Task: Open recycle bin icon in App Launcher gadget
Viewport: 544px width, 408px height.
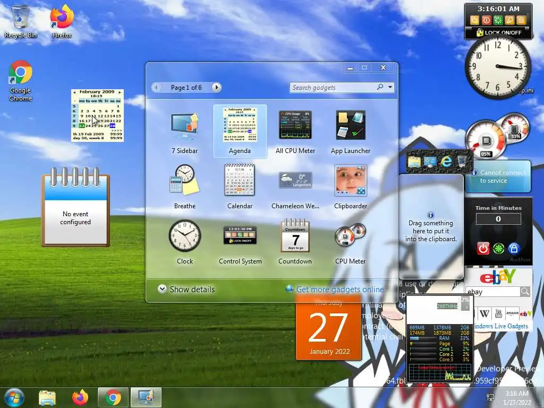Action: pyautogui.click(x=462, y=161)
